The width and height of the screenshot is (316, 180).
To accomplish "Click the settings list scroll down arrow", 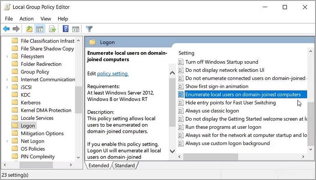I will (x=310, y=149).
